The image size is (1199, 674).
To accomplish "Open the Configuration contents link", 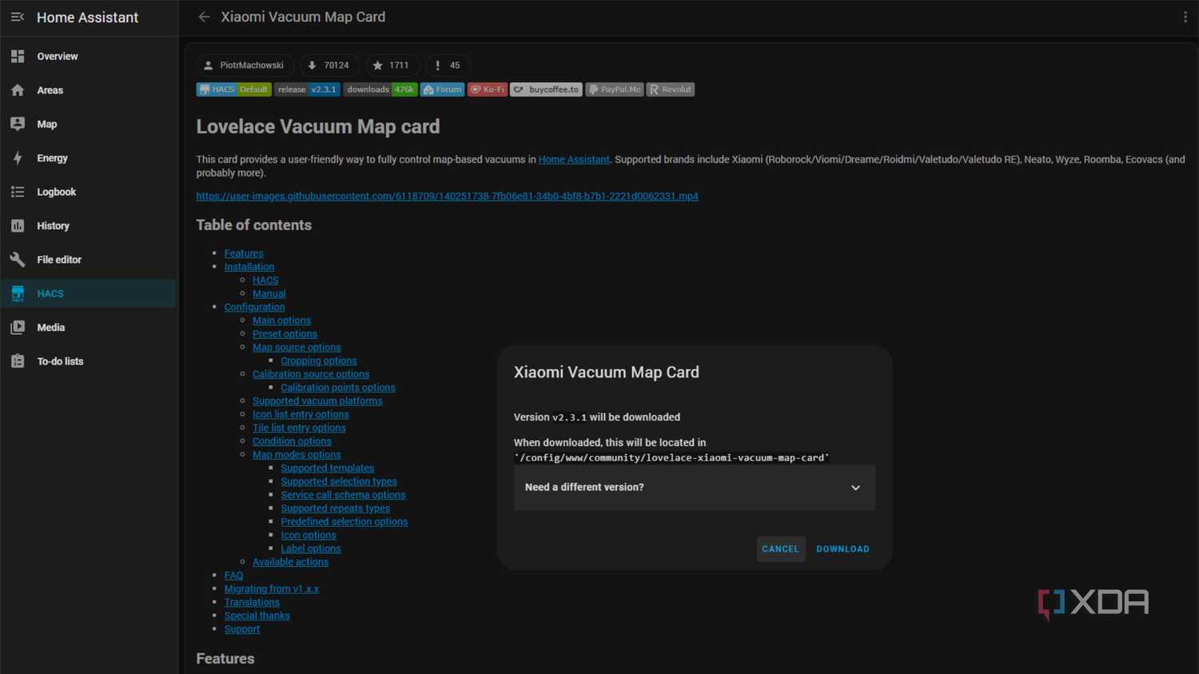I will 254,307.
